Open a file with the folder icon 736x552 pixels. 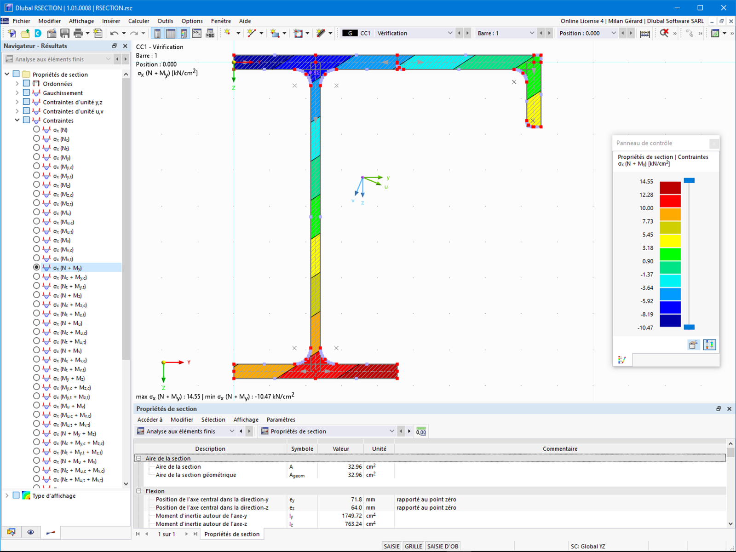point(25,33)
